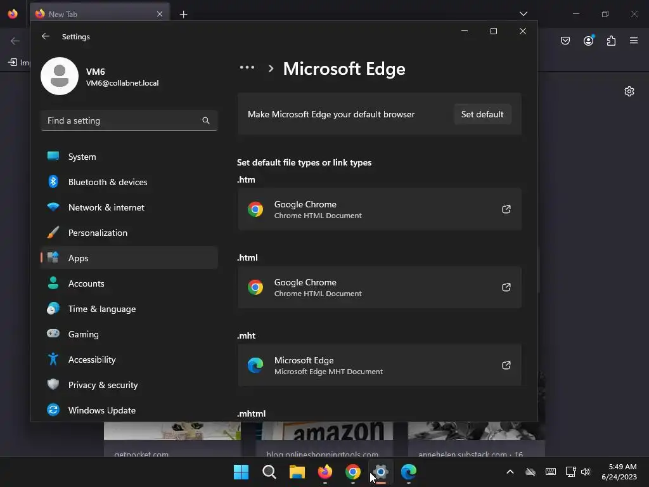Screen dimensions: 649x487
Task: Open Time & language settings
Action: click(129, 309)
